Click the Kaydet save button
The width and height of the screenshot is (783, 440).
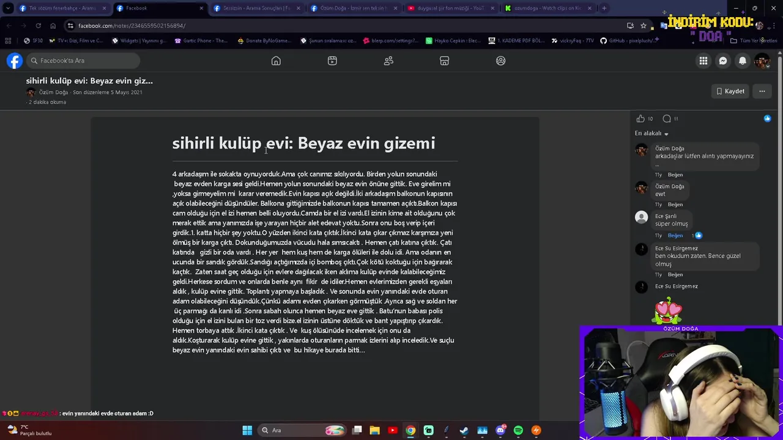click(x=730, y=91)
